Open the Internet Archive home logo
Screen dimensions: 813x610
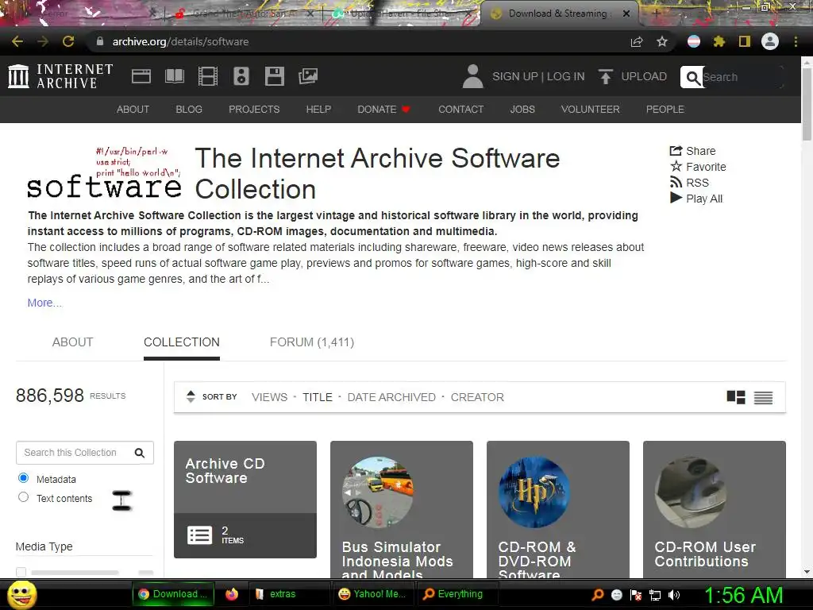click(x=60, y=76)
